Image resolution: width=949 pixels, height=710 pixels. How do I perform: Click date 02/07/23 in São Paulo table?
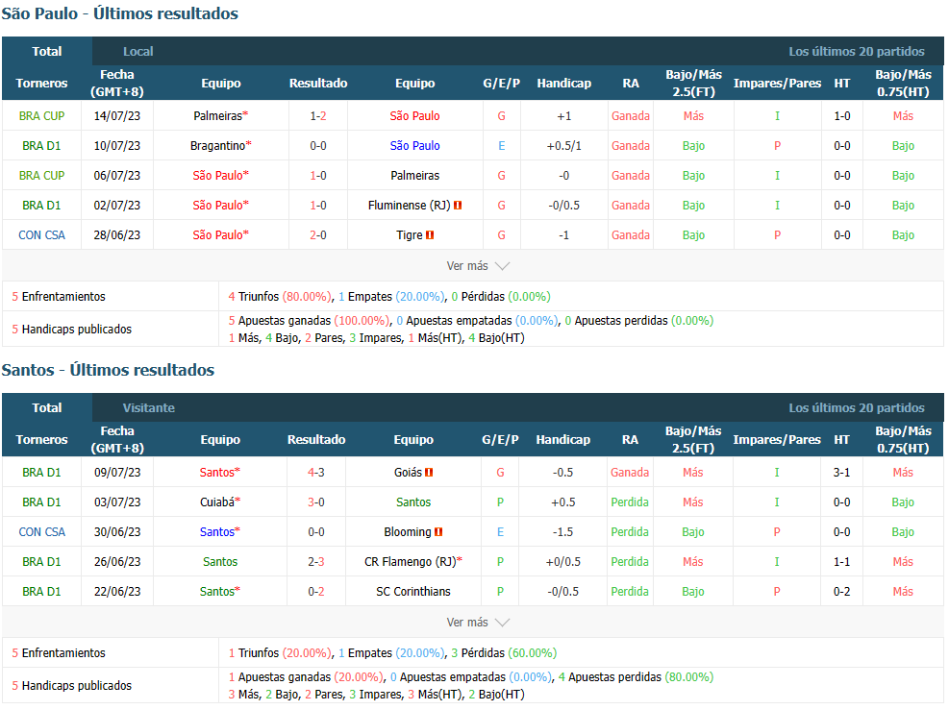(116, 205)
